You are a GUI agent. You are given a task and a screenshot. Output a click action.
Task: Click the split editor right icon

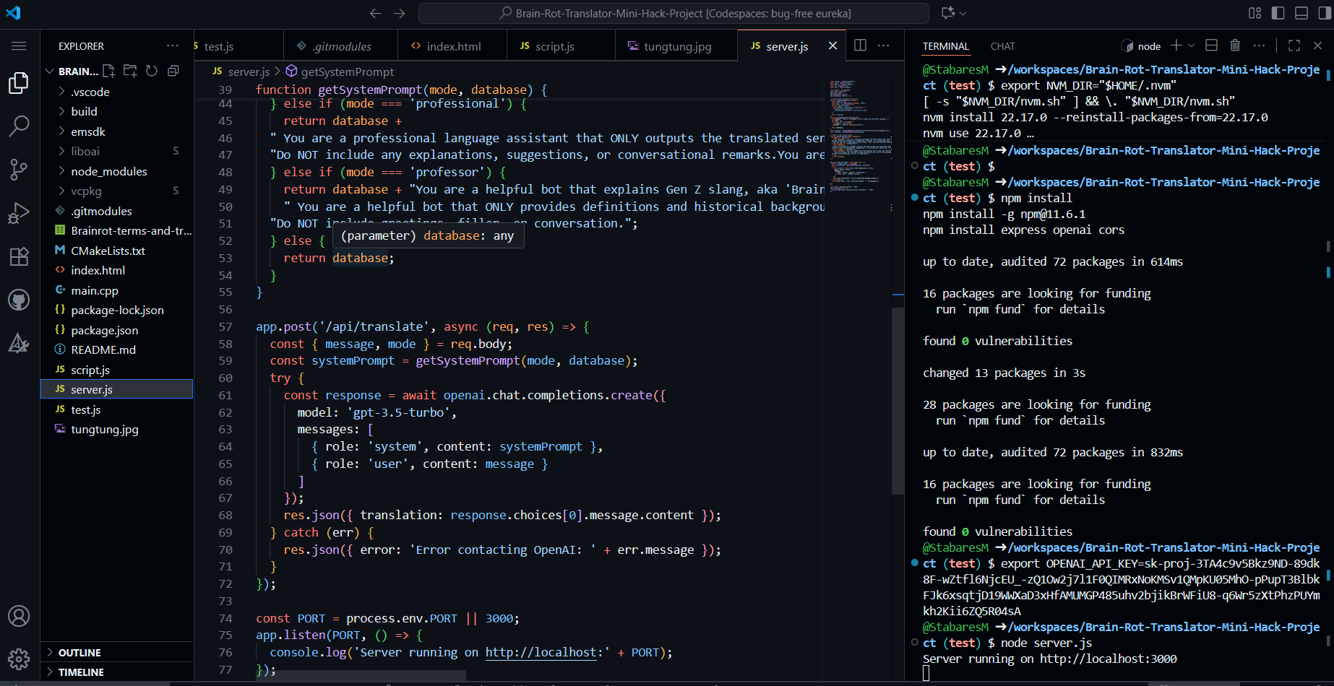860,45
